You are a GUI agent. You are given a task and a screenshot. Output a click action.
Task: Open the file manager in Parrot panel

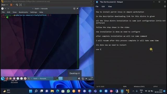pos(10,79)
